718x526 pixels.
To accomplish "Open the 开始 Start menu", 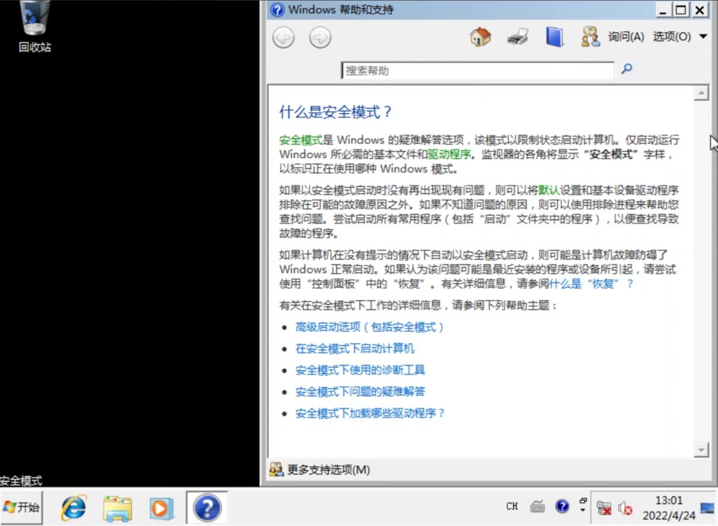I will coord(21,508).
